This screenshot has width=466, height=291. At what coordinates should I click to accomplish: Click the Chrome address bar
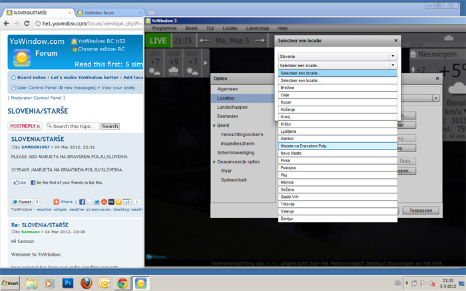(x=89, y=23)
